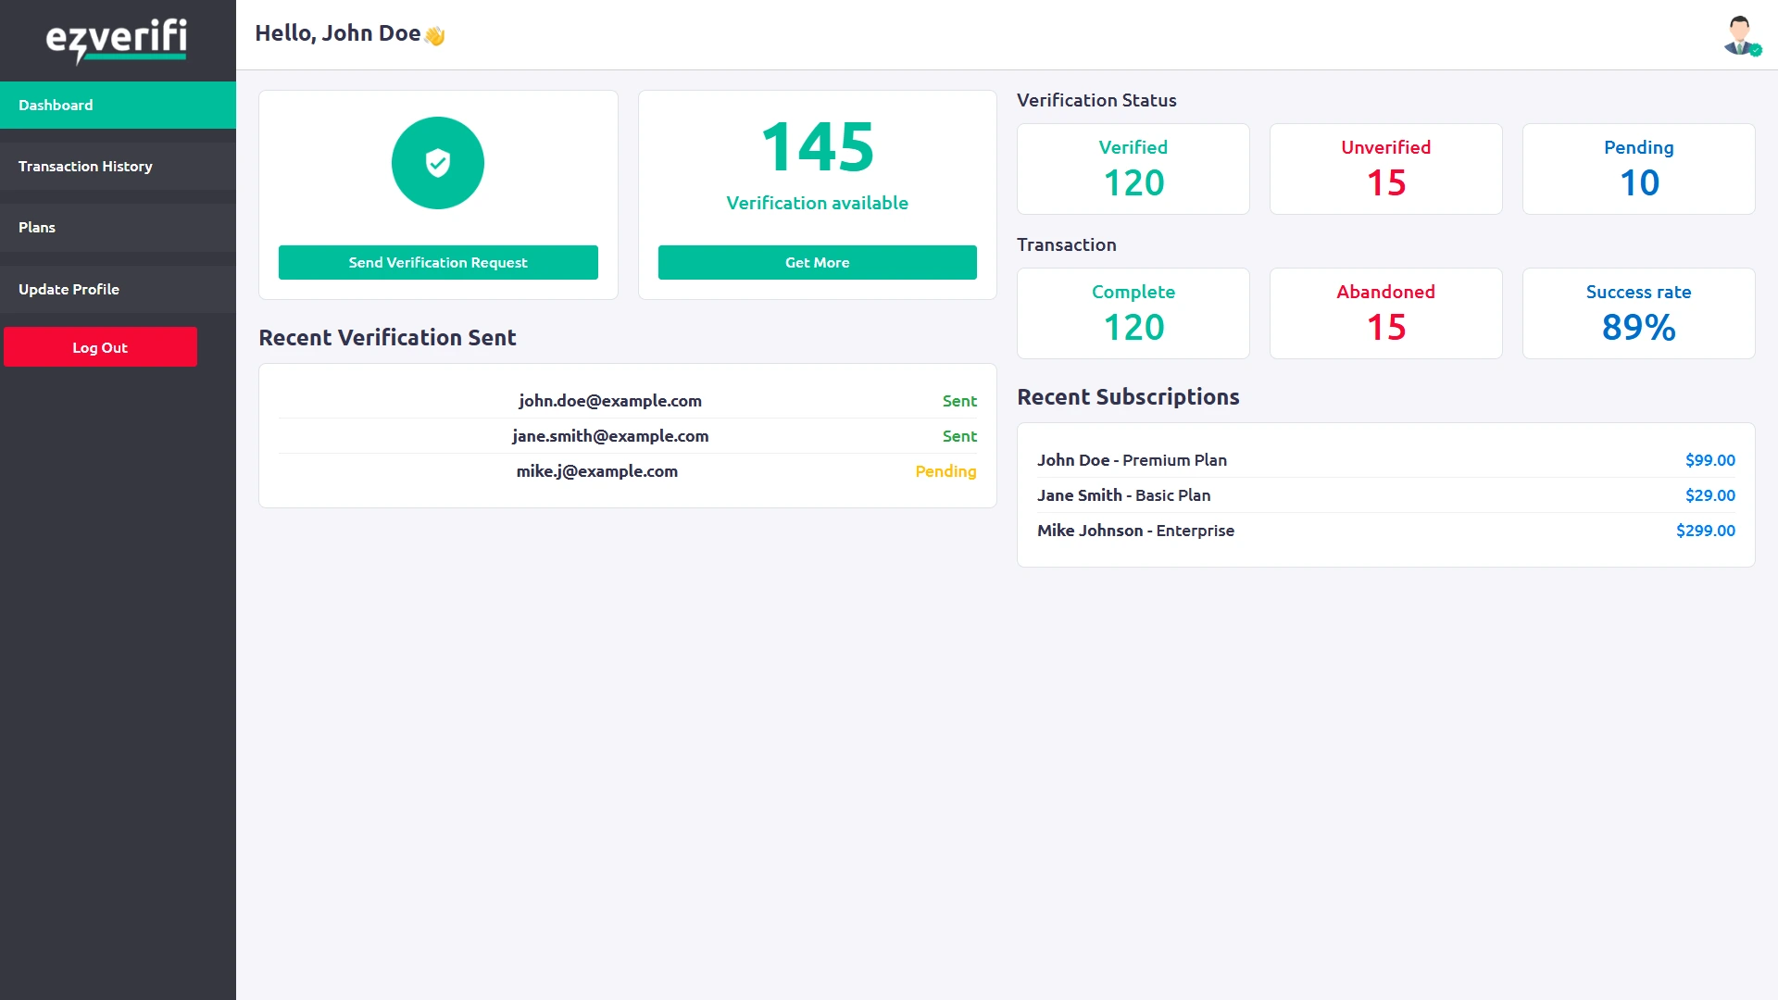Screen dimensions: 1778x1000
Task: Select Update Profile in sidebar
Action: coord(118,289)
